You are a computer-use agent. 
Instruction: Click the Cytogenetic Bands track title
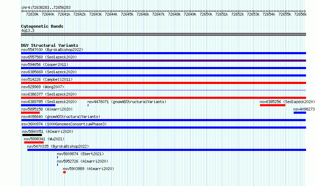click(x=42, y=26)
